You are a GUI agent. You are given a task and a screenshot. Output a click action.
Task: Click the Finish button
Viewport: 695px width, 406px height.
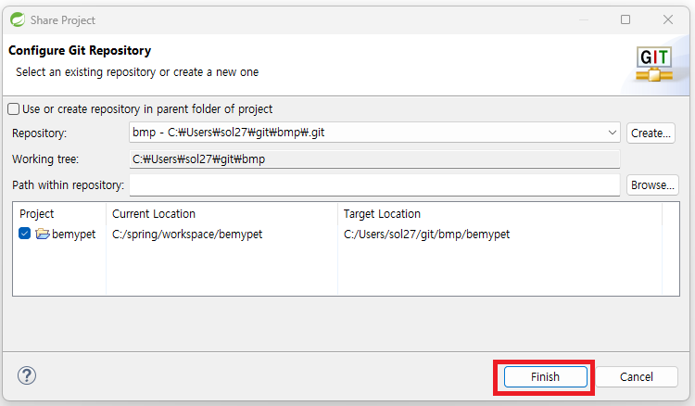click(545, 377)
